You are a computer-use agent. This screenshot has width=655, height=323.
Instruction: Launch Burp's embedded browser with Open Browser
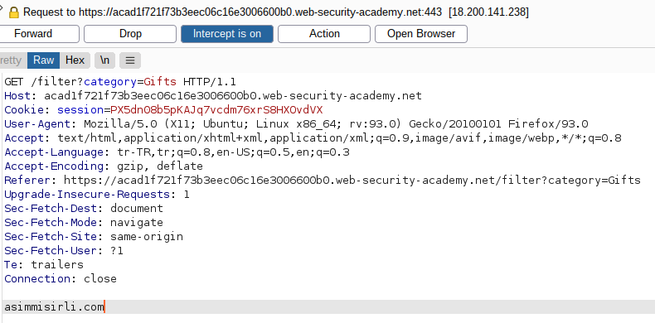tap(421, 34)
